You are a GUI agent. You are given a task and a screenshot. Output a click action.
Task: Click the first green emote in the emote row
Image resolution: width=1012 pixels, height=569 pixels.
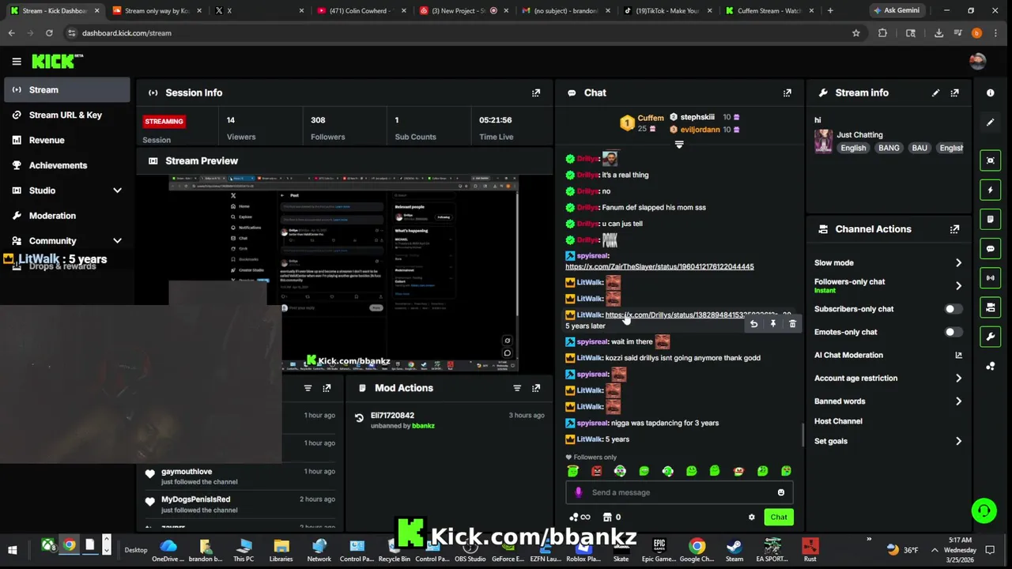(x=573, y=471)
